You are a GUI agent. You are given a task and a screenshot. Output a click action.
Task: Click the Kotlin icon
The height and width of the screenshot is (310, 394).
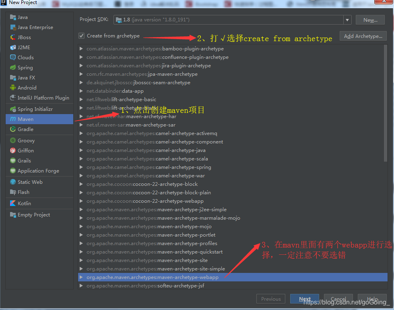click(13, 203)
